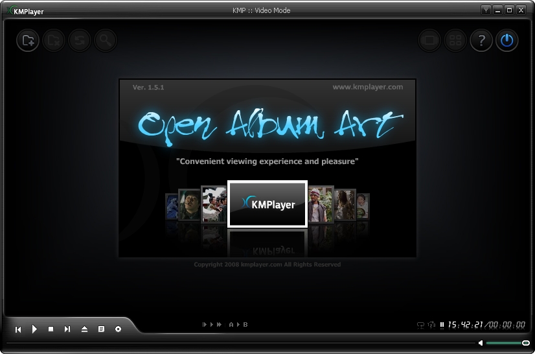Viewport: 535px width, 354px height.
Task: Click the add folder icon
Action: pyautogui.click(x=28, y=40)
